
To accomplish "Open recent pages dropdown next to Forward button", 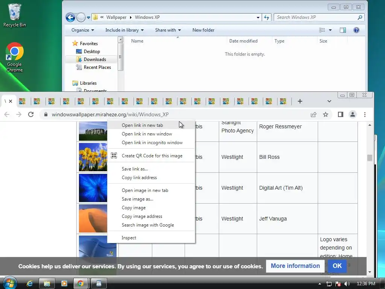I will (88, 18).
